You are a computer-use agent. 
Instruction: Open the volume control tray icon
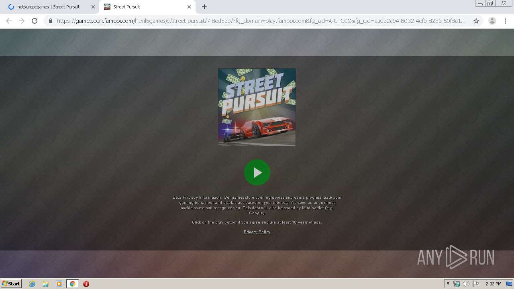coord(466,284)
